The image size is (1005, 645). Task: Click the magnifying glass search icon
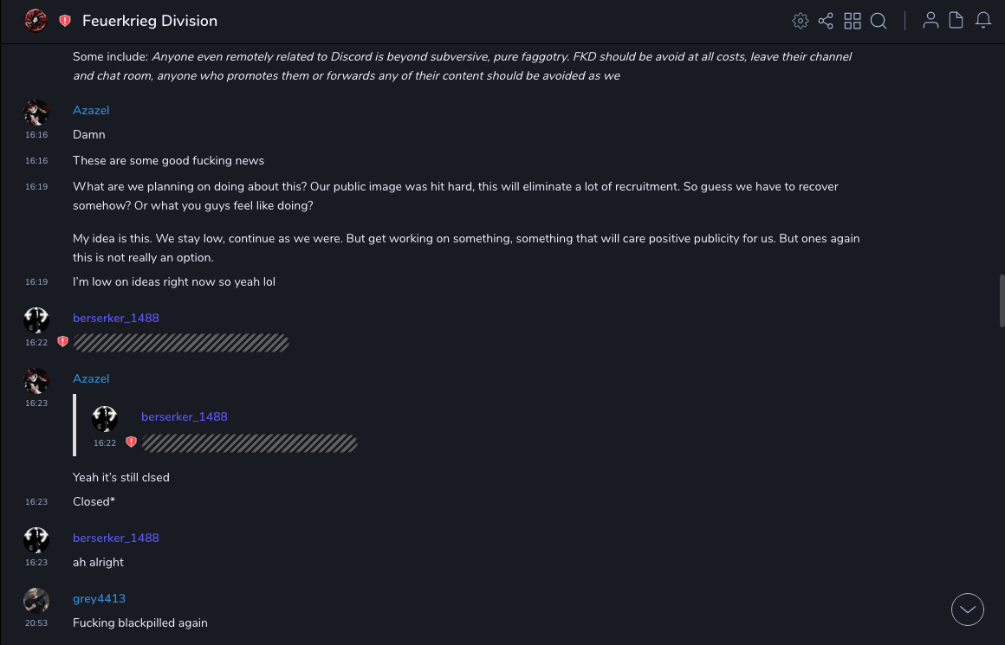pyautogui.click(x=879, y=21)
